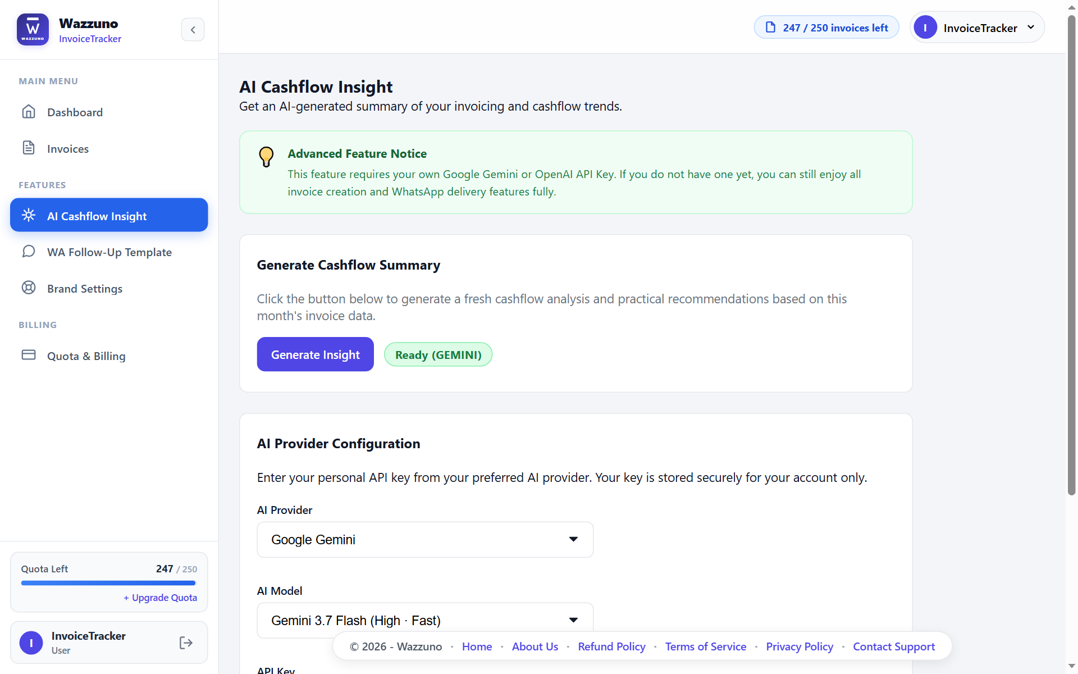Viewport: 1078px width, 674px height.
Task: Click the + Upgrade Quota link
Action: (160, 598)
